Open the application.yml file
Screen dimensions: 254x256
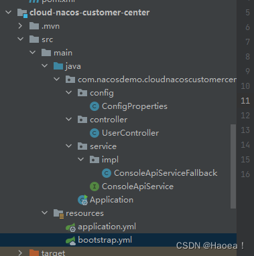pyautogui.click(x=107, y=227)
